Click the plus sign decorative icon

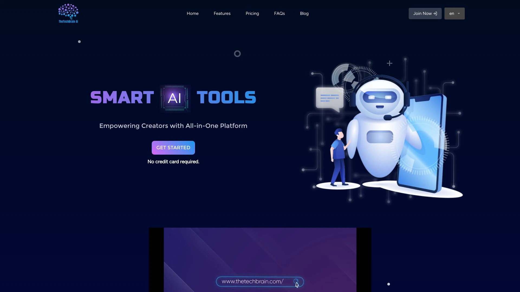pyautogui.click(x=390, y=63)
